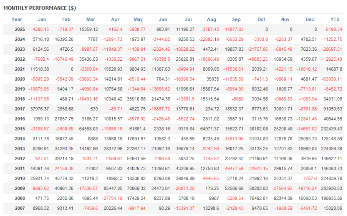Select the Jan column header

click(42, 19)
